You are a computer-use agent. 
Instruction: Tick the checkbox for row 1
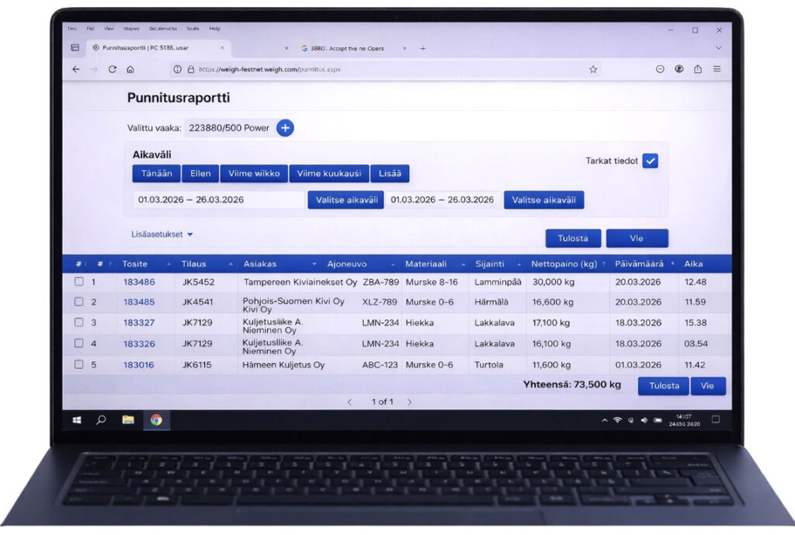pyautogui.click(x=78, y=282)
